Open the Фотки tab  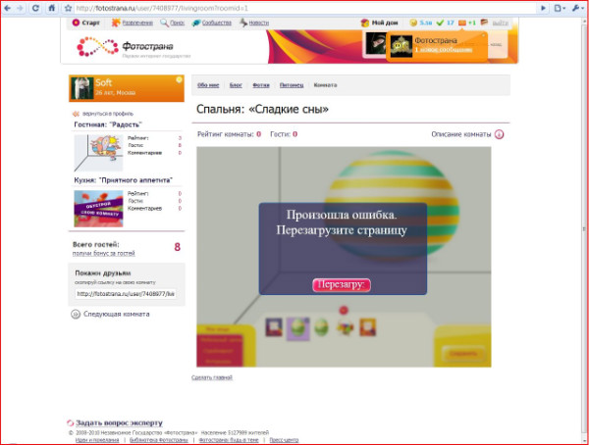coord(261,85)
